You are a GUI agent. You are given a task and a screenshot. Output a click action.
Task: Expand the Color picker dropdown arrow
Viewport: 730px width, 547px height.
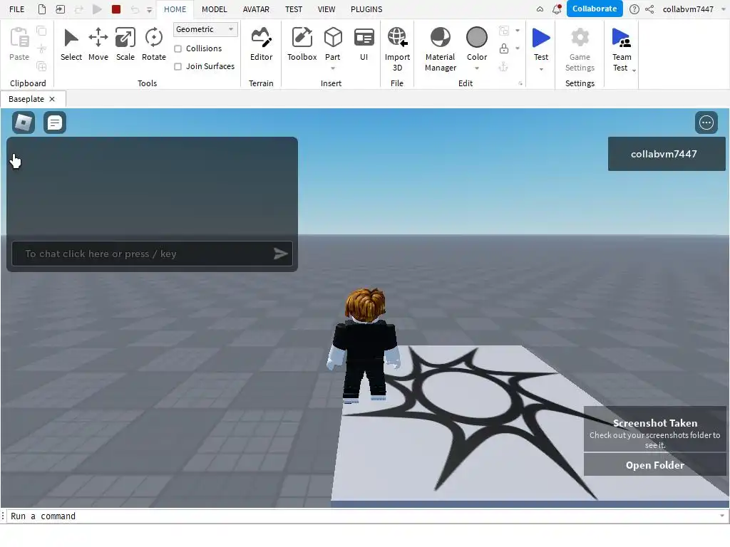477,68
